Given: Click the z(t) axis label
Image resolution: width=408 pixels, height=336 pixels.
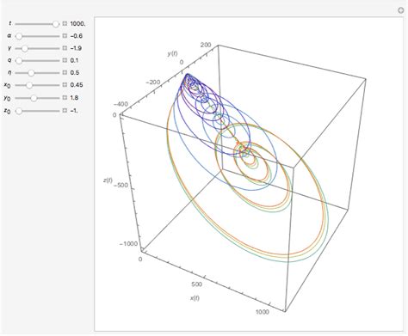Looking at the screenshot, I should (108, 180).
